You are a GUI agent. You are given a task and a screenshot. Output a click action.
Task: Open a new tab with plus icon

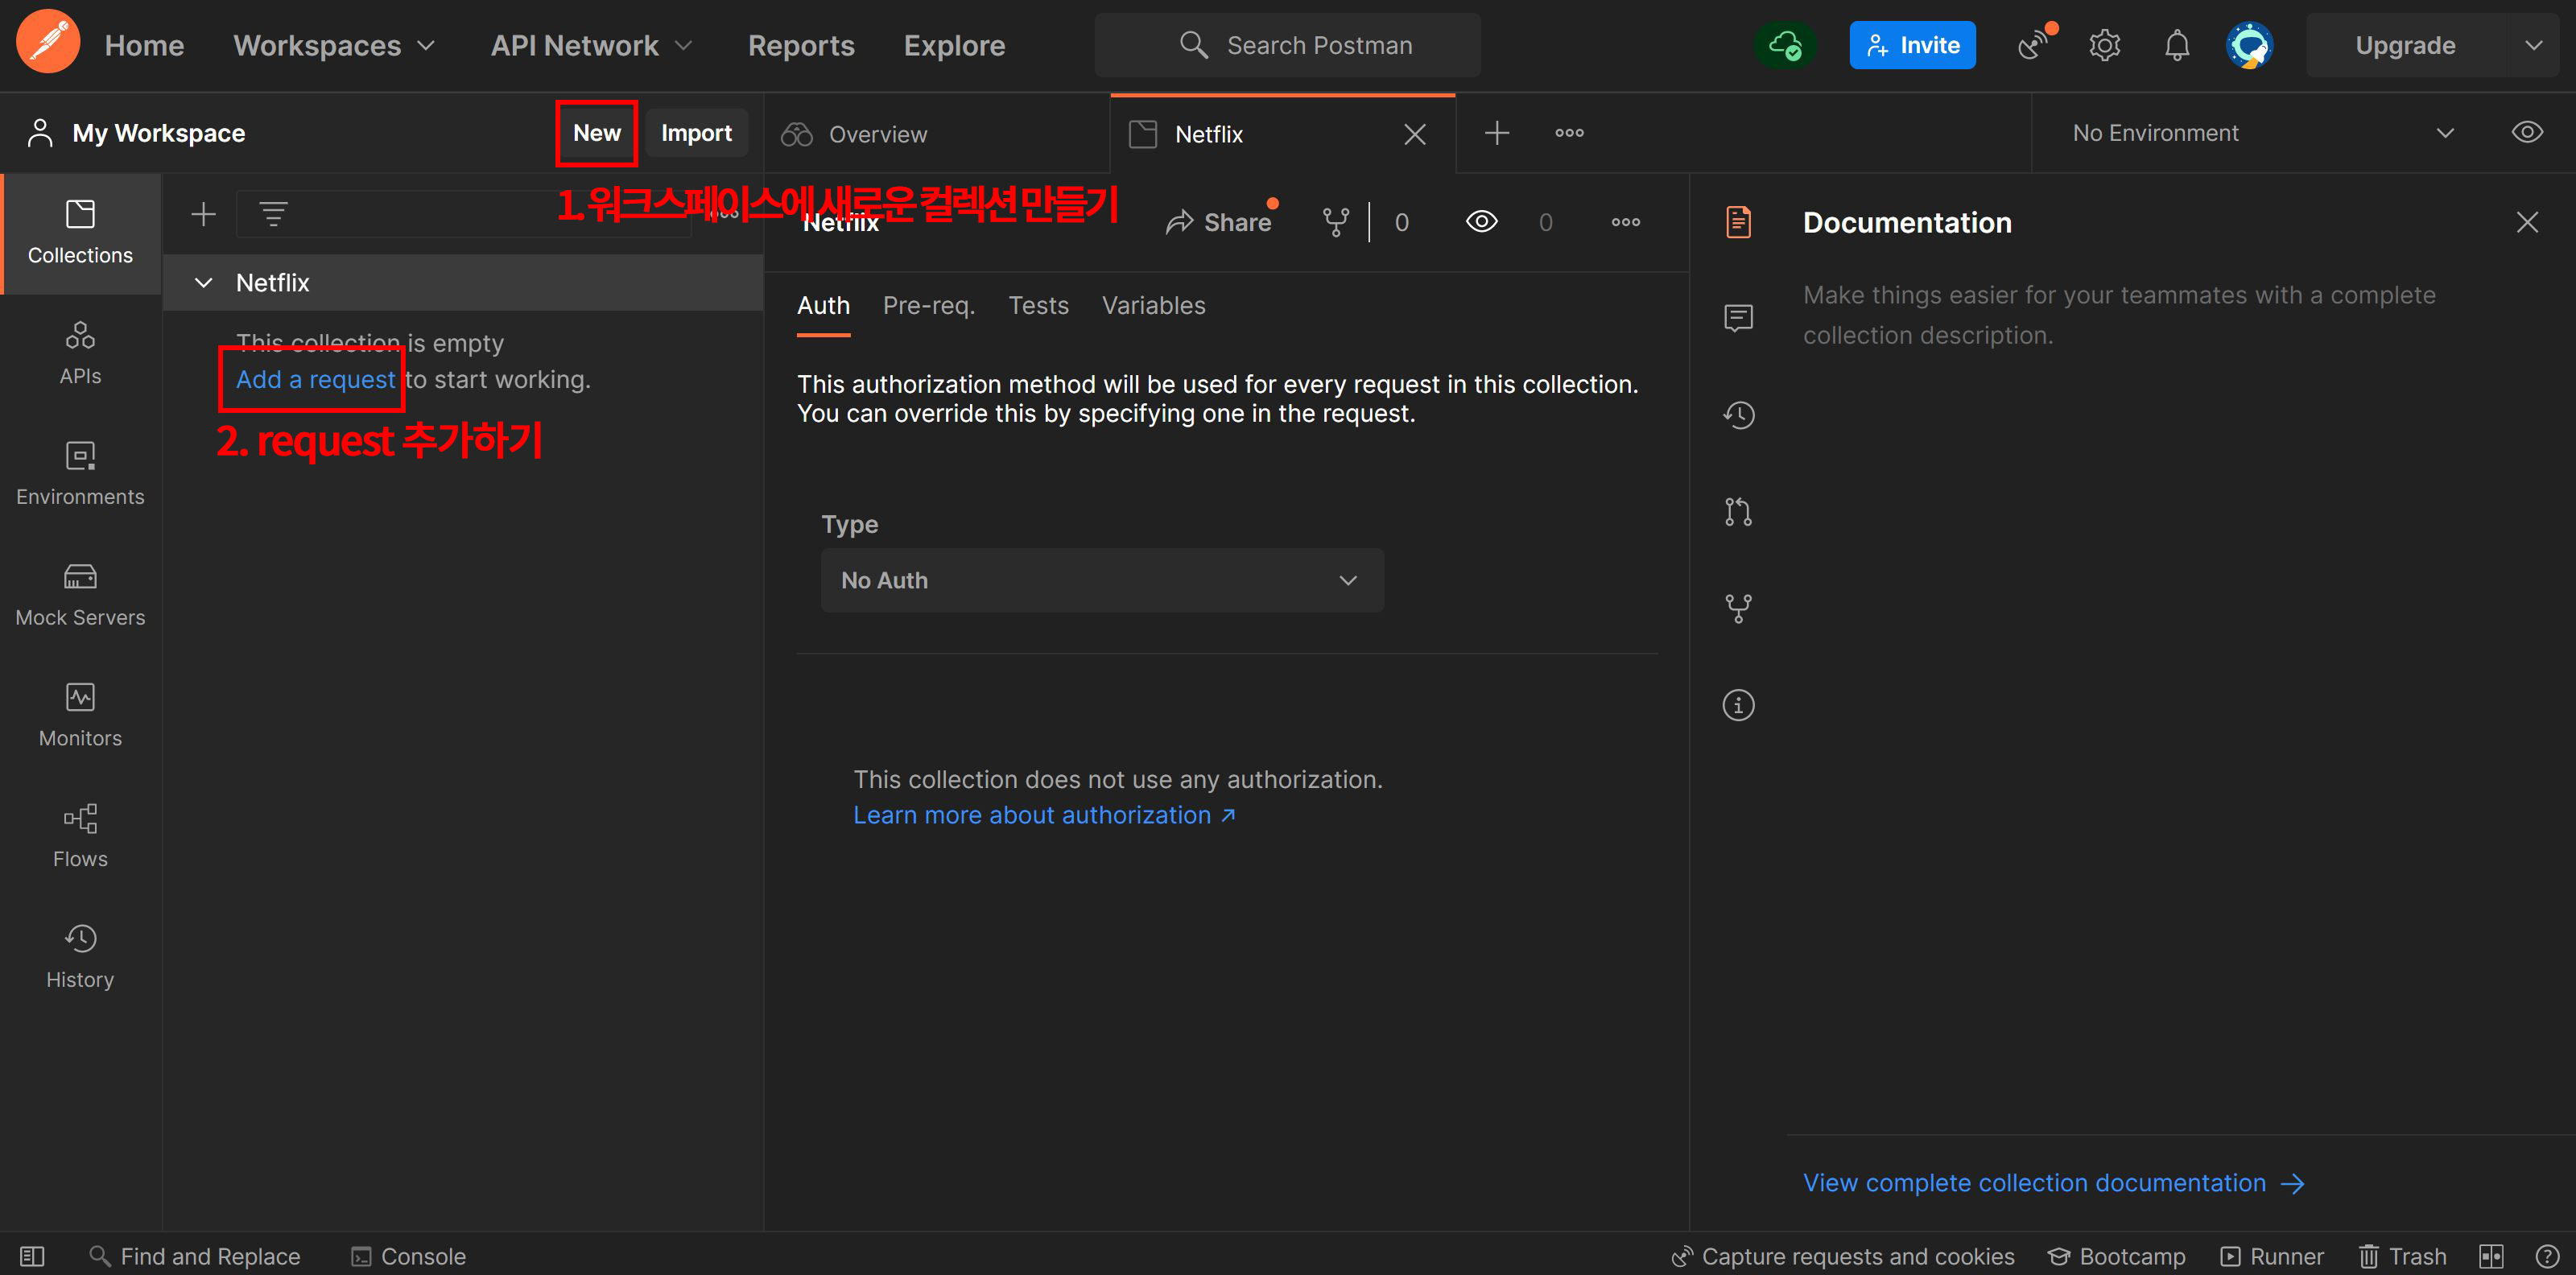1496,133
